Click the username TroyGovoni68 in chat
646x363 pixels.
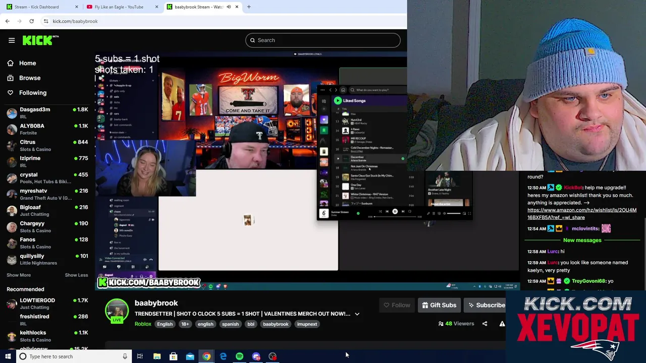(588, 281)
